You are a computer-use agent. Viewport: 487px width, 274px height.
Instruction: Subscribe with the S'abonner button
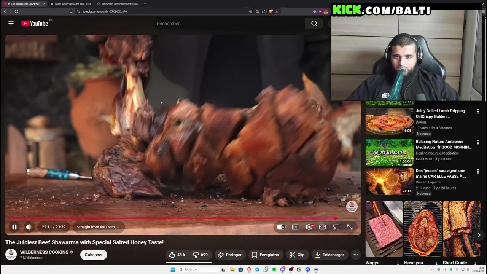[x=94, y=255]
